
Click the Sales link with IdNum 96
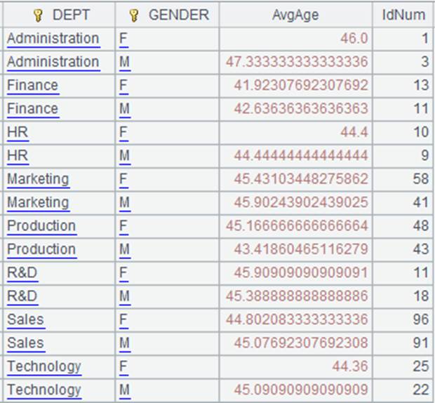(26, 319)
